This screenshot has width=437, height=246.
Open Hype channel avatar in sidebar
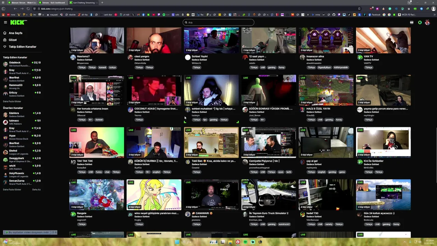[x=5, y=137]
